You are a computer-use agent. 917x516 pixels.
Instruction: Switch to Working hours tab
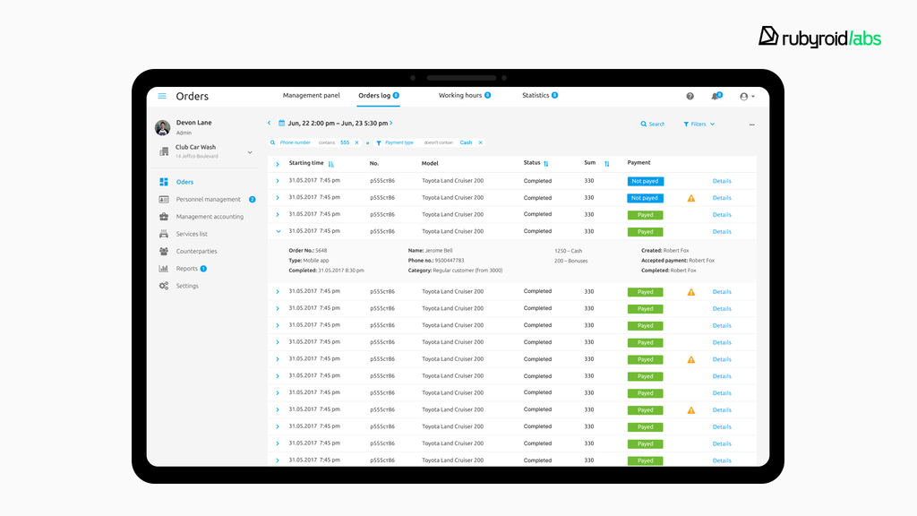(465, 95)
